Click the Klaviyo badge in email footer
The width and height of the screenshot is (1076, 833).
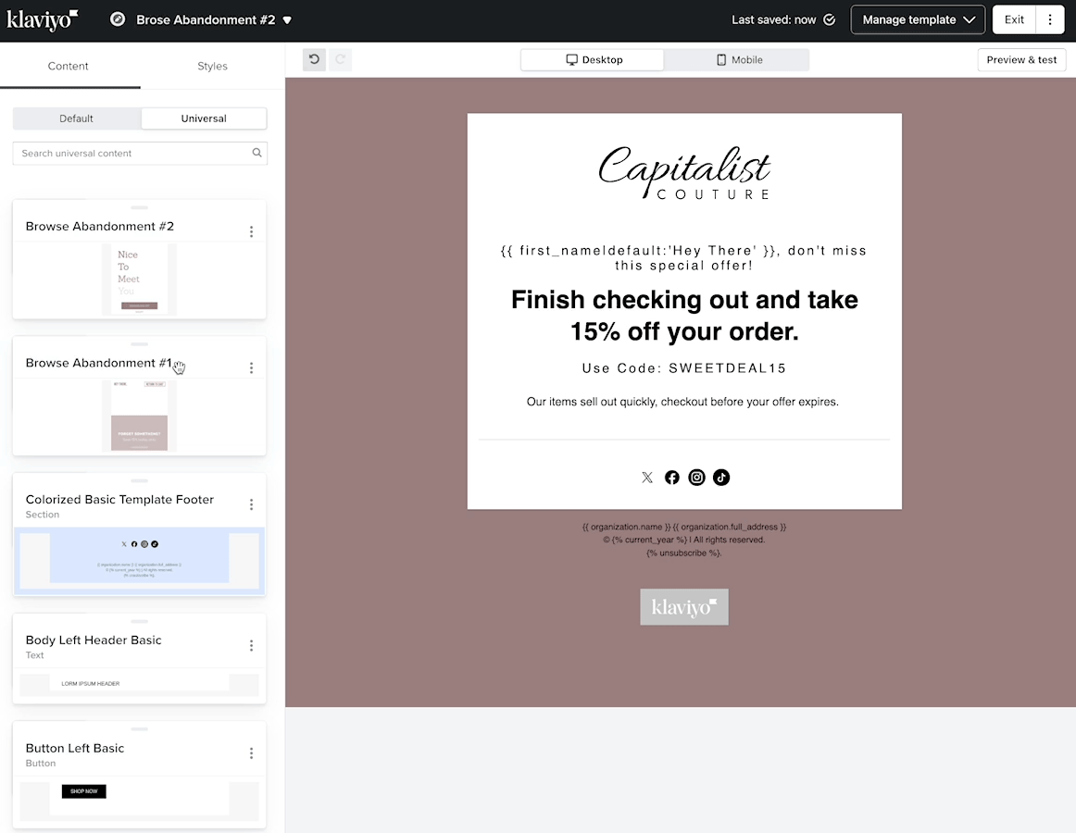(684, 606)
